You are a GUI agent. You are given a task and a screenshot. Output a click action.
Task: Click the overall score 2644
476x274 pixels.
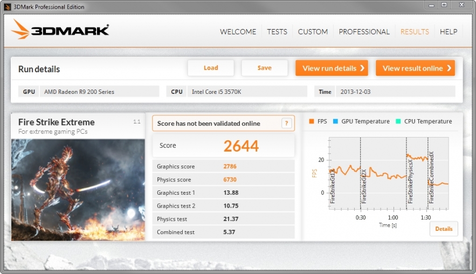(241, 146)
